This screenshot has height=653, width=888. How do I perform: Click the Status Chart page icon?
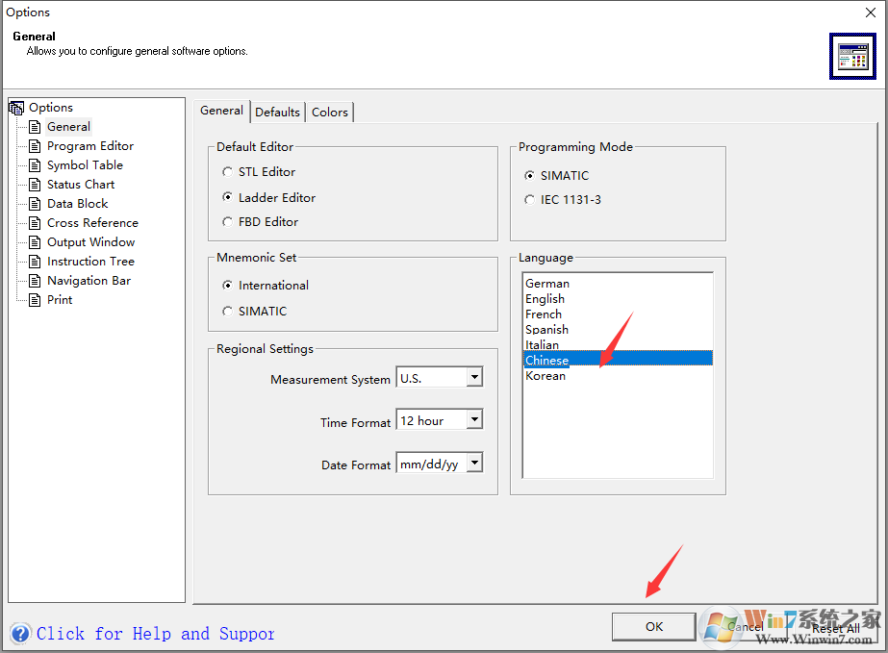point(35,185)
